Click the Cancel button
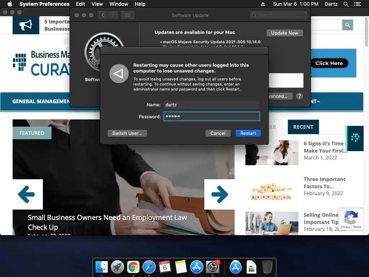Screen dimensions: 369x277 tap(218, 133)
